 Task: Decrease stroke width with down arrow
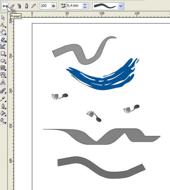85,7
